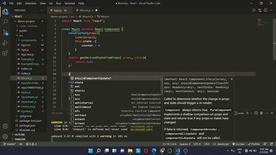Viewport: 276px width, 155px height.
Task: Open Explorer Views and More Actions ellipsis
Action: click(42, 10)
